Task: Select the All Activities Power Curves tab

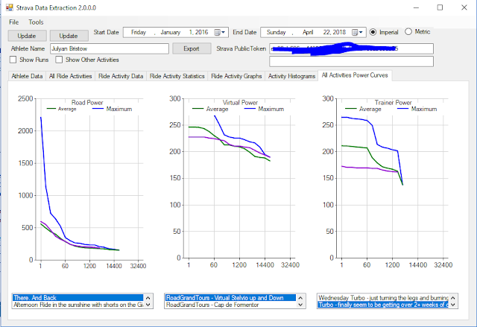Action: coord(355,75)
